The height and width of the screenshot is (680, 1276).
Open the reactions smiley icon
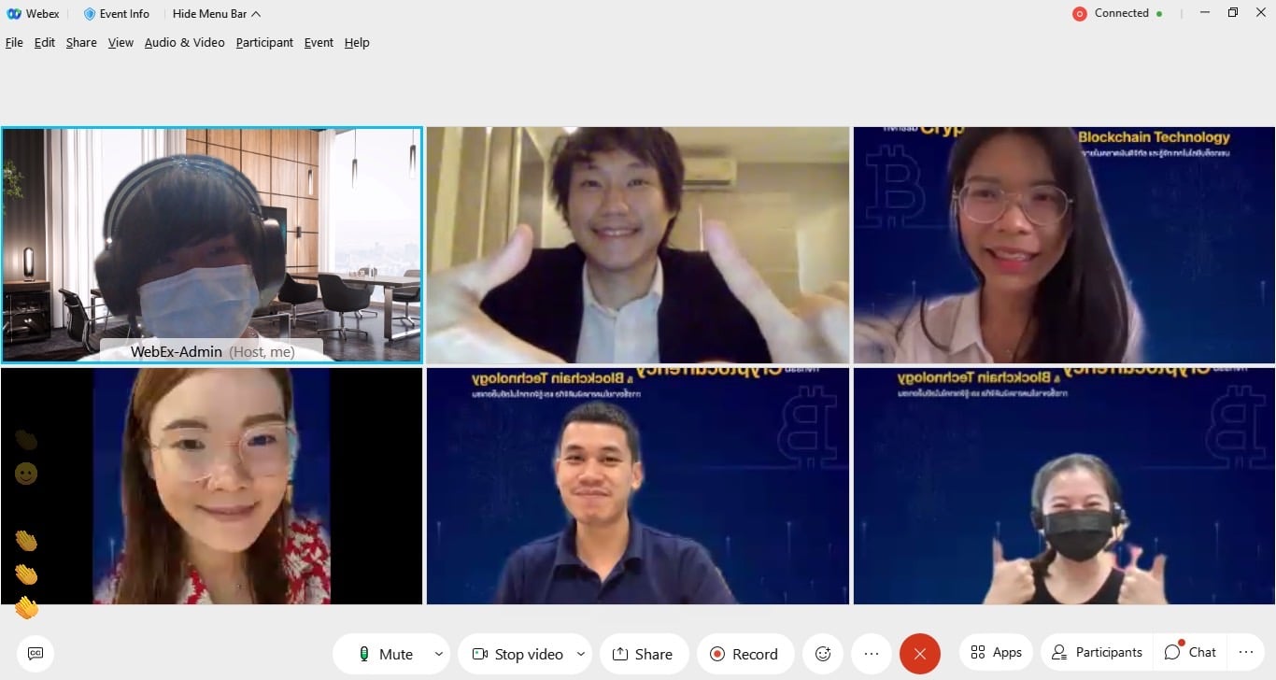pyautogui.click(x=823, y=654)
